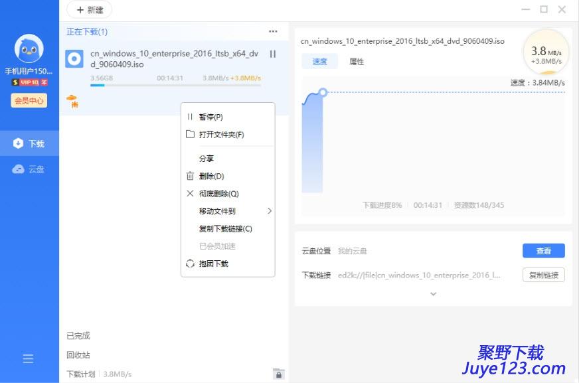
Task: Click the download progress bar
Action: (x=176, y=85)
